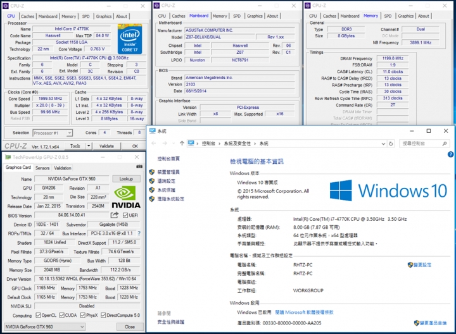Expand breadcrumb chevron after 控制台
456x334 pixels.
[219, 144]
